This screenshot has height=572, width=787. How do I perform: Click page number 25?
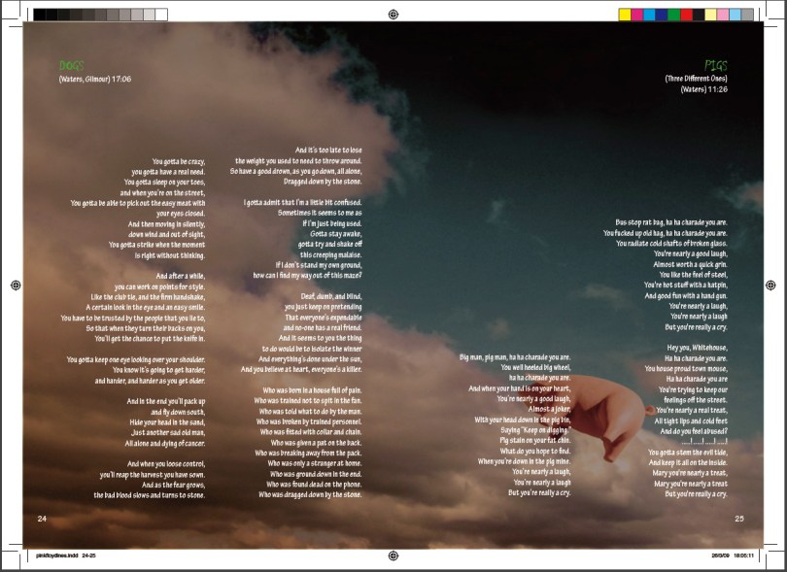pyautogui.click(x=738, y=519)
